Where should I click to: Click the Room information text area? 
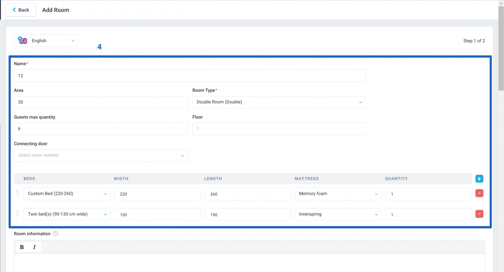click(250, 263)
